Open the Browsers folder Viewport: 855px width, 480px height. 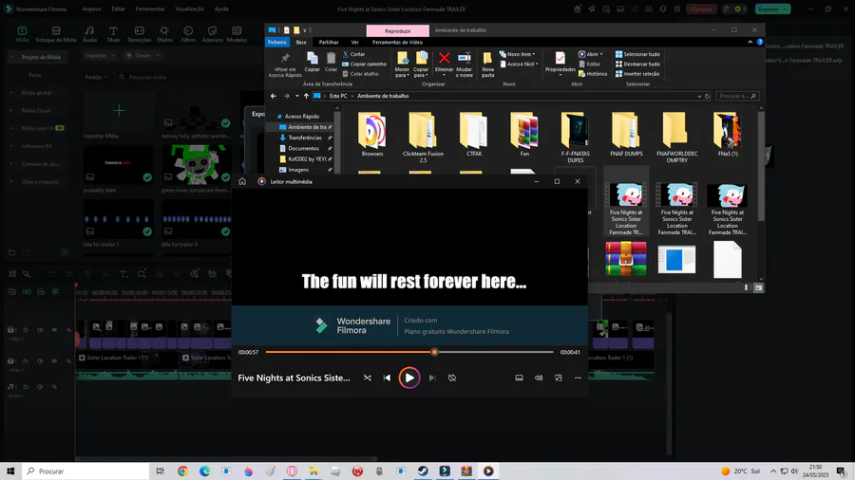pyautogui.click(x=371, y=135)
